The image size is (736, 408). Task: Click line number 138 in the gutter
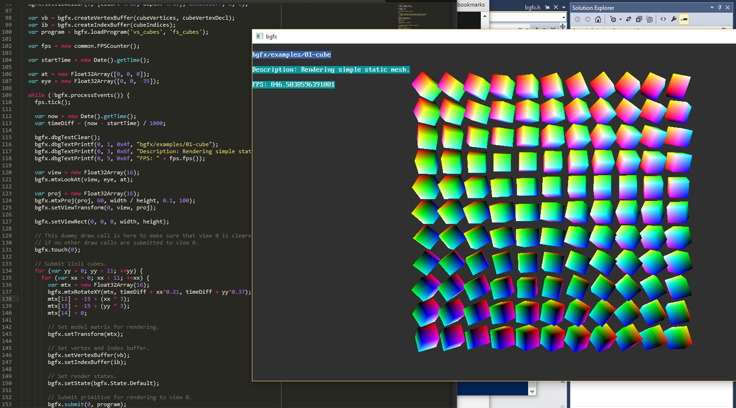7,298
